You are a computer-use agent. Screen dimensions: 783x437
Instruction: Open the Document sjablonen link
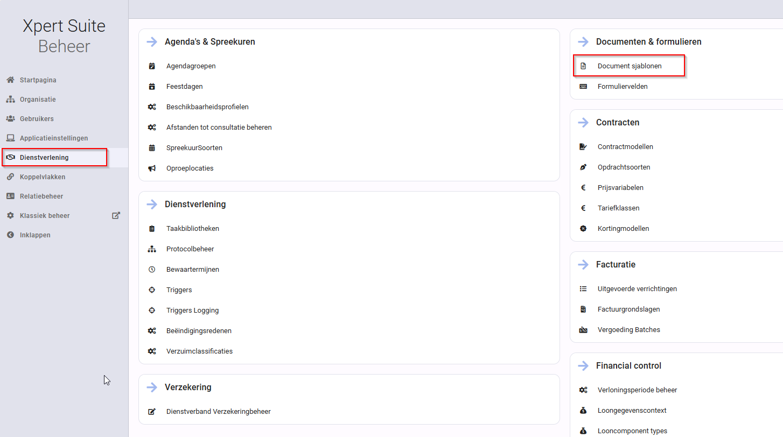(630, 66)
